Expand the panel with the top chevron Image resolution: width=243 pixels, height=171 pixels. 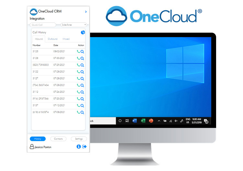click(86, 12)
